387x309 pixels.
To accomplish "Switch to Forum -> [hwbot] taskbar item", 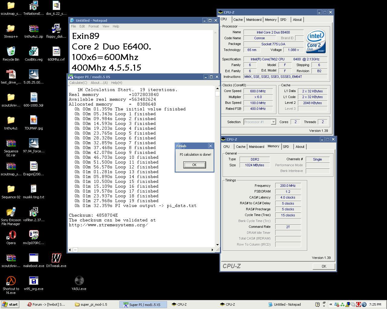I will pos(47,304).
